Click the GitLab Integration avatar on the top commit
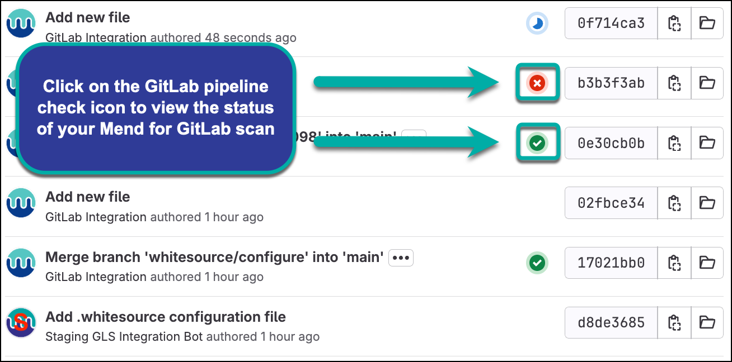Viewport: 732px width, 362px height. (21, 23)
